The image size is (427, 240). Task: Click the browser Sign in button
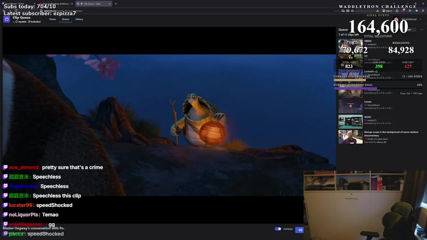coord(387,11)
